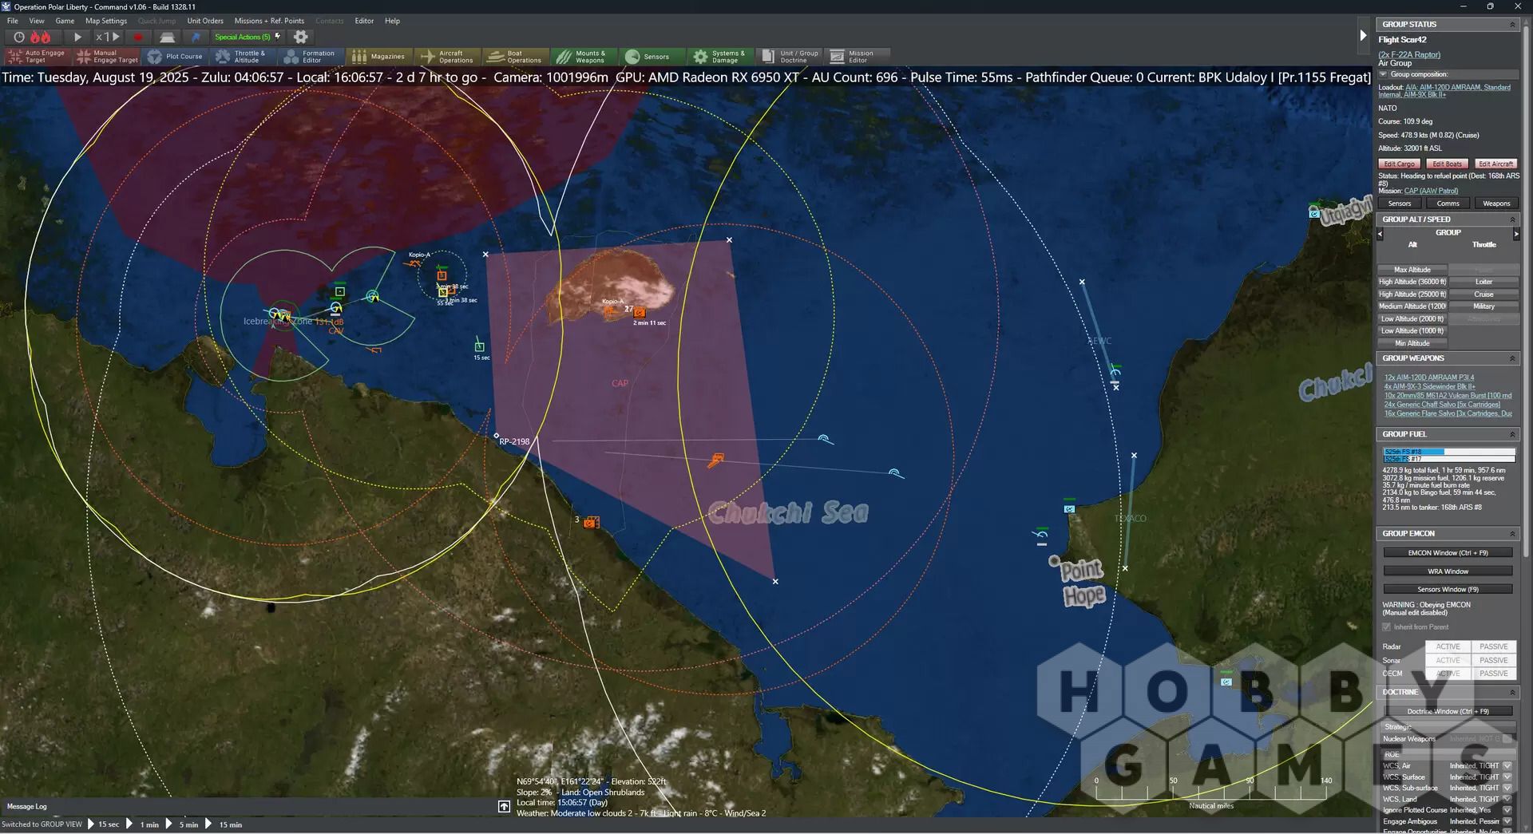The image size is (1533, 834).
Task: Open the Ignore Plotted Course dropdown arrow
Action: 1507,810
